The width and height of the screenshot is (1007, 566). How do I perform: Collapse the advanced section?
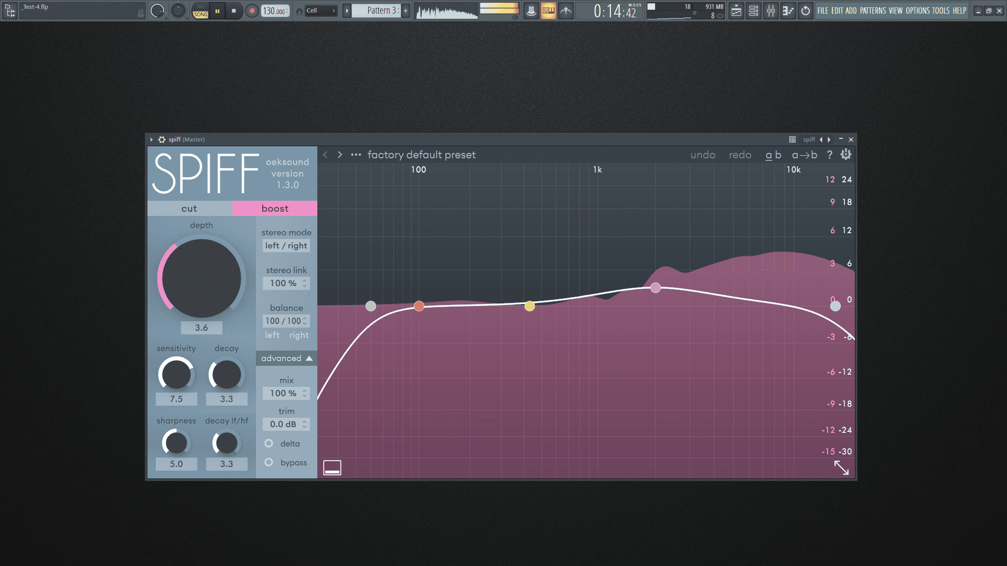(x=286, y=358)
